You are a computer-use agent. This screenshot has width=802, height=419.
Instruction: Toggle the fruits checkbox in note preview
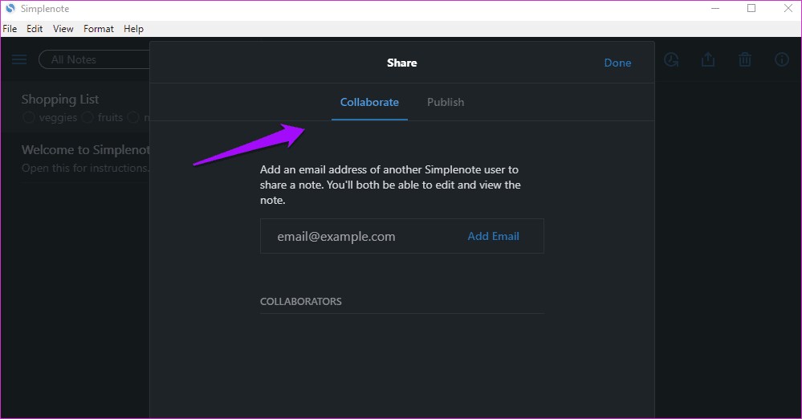pyautogui.click(x=88, y=118)
